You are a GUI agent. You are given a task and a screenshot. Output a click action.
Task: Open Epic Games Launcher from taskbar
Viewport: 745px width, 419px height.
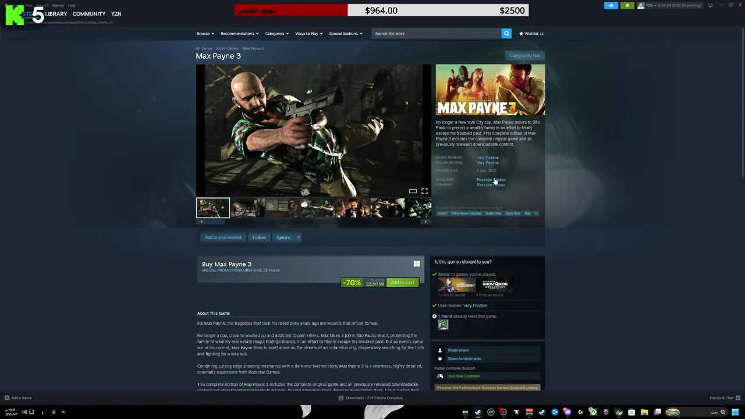pos(606,412)
